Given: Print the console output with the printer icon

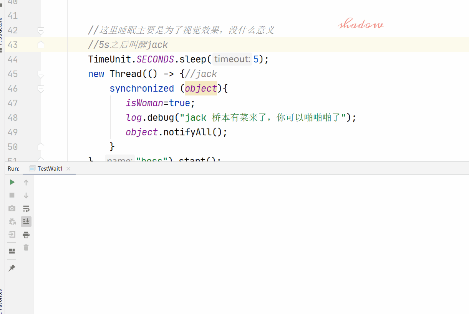Looking at the screenshot, I should [26, 235].
